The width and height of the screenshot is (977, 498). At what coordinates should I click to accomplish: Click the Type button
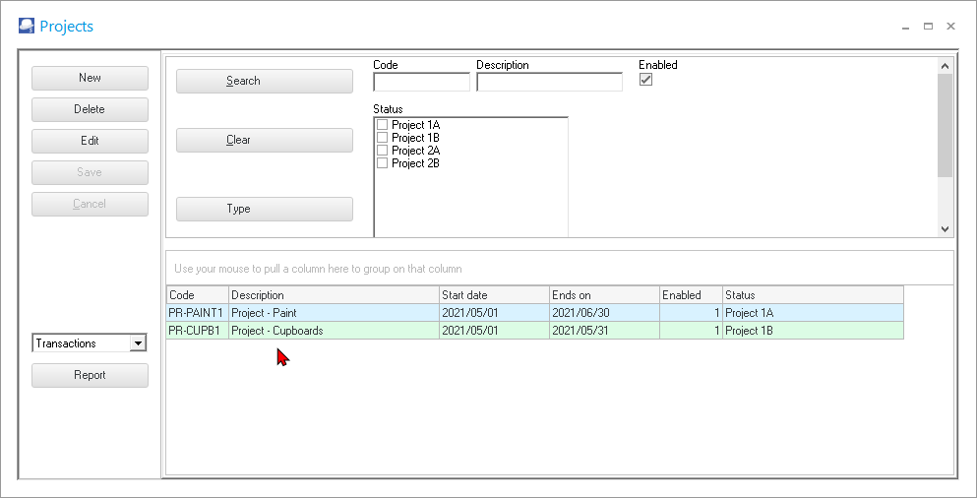click(264, 209)
